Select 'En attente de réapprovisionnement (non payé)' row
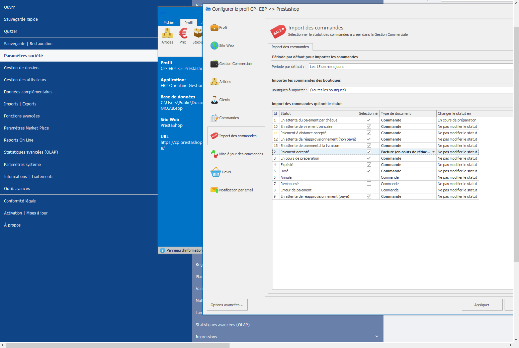The width and height of the screenshot is (519, 348). click(x=375, y=139)
